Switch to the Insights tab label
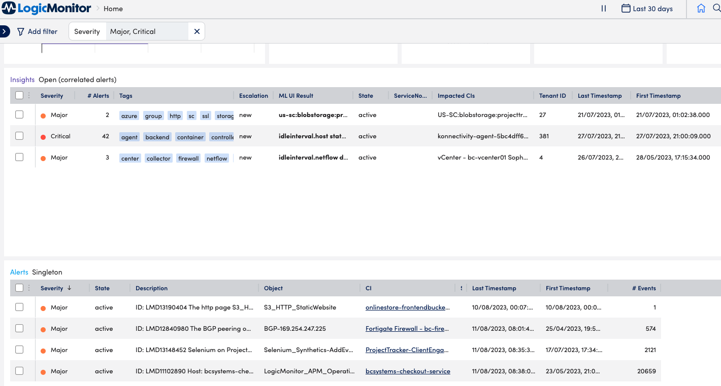 point(22,80)
